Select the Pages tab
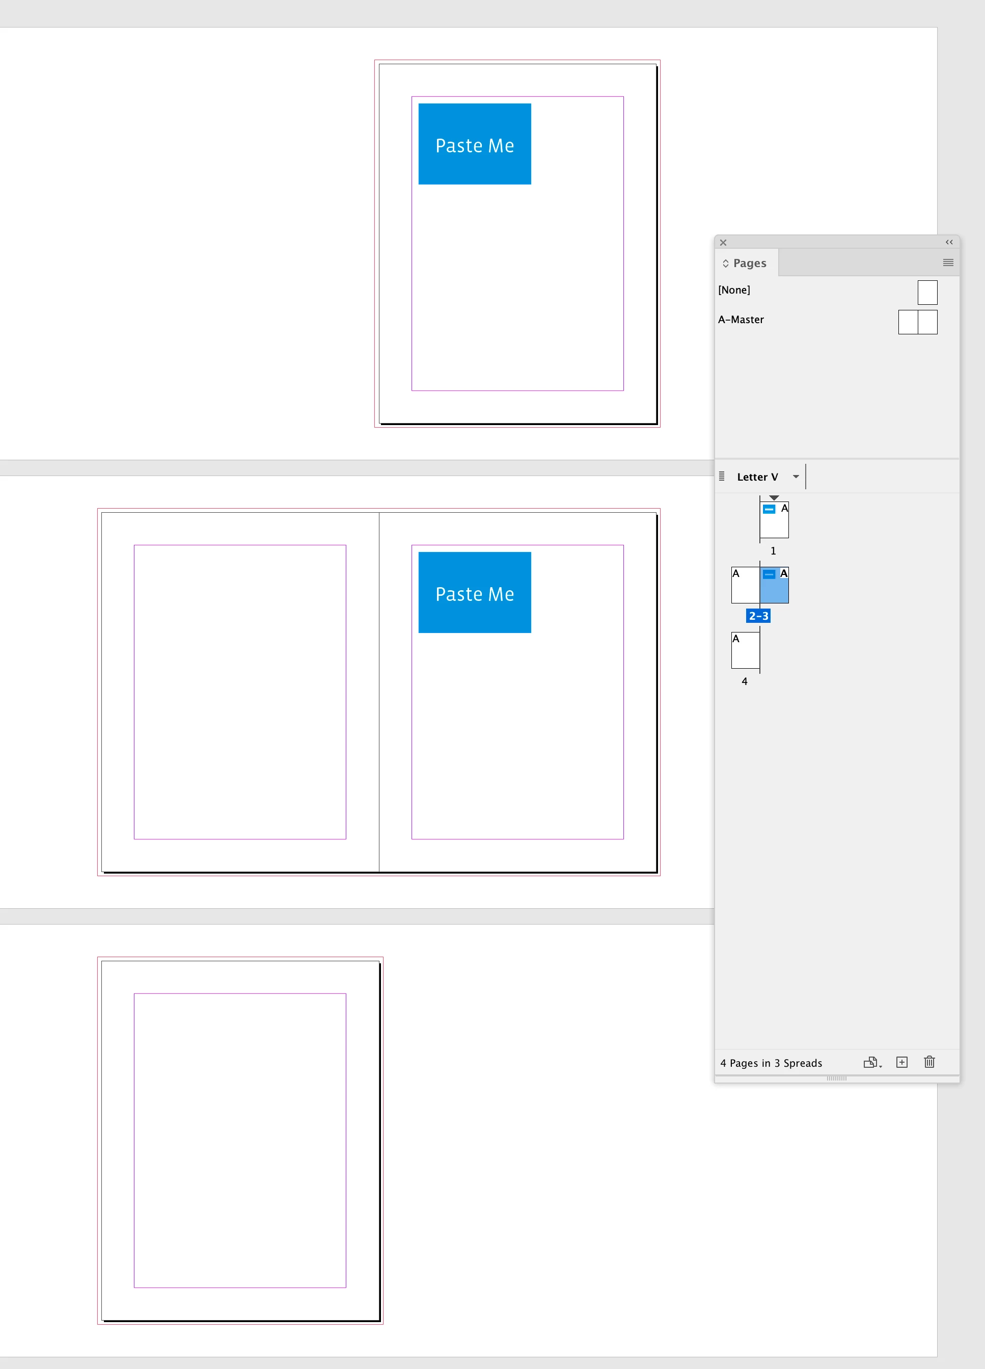The height and width of the screenshot is (1369, 985). [749, 263]
